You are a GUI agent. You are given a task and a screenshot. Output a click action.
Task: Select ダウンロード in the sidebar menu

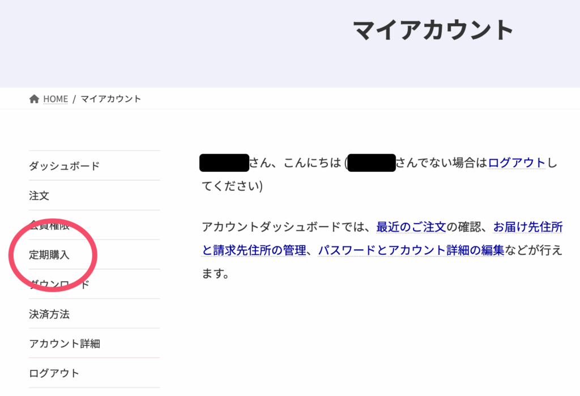[x=59, y=284]
